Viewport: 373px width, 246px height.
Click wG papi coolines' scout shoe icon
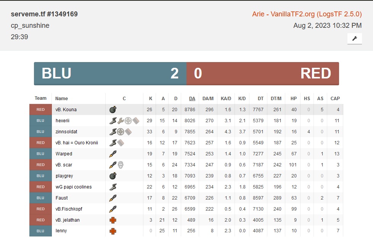113,187
